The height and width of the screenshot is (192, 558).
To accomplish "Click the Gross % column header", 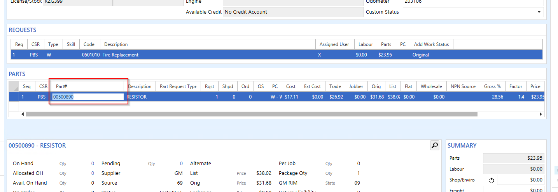I will tap(492, 86).
